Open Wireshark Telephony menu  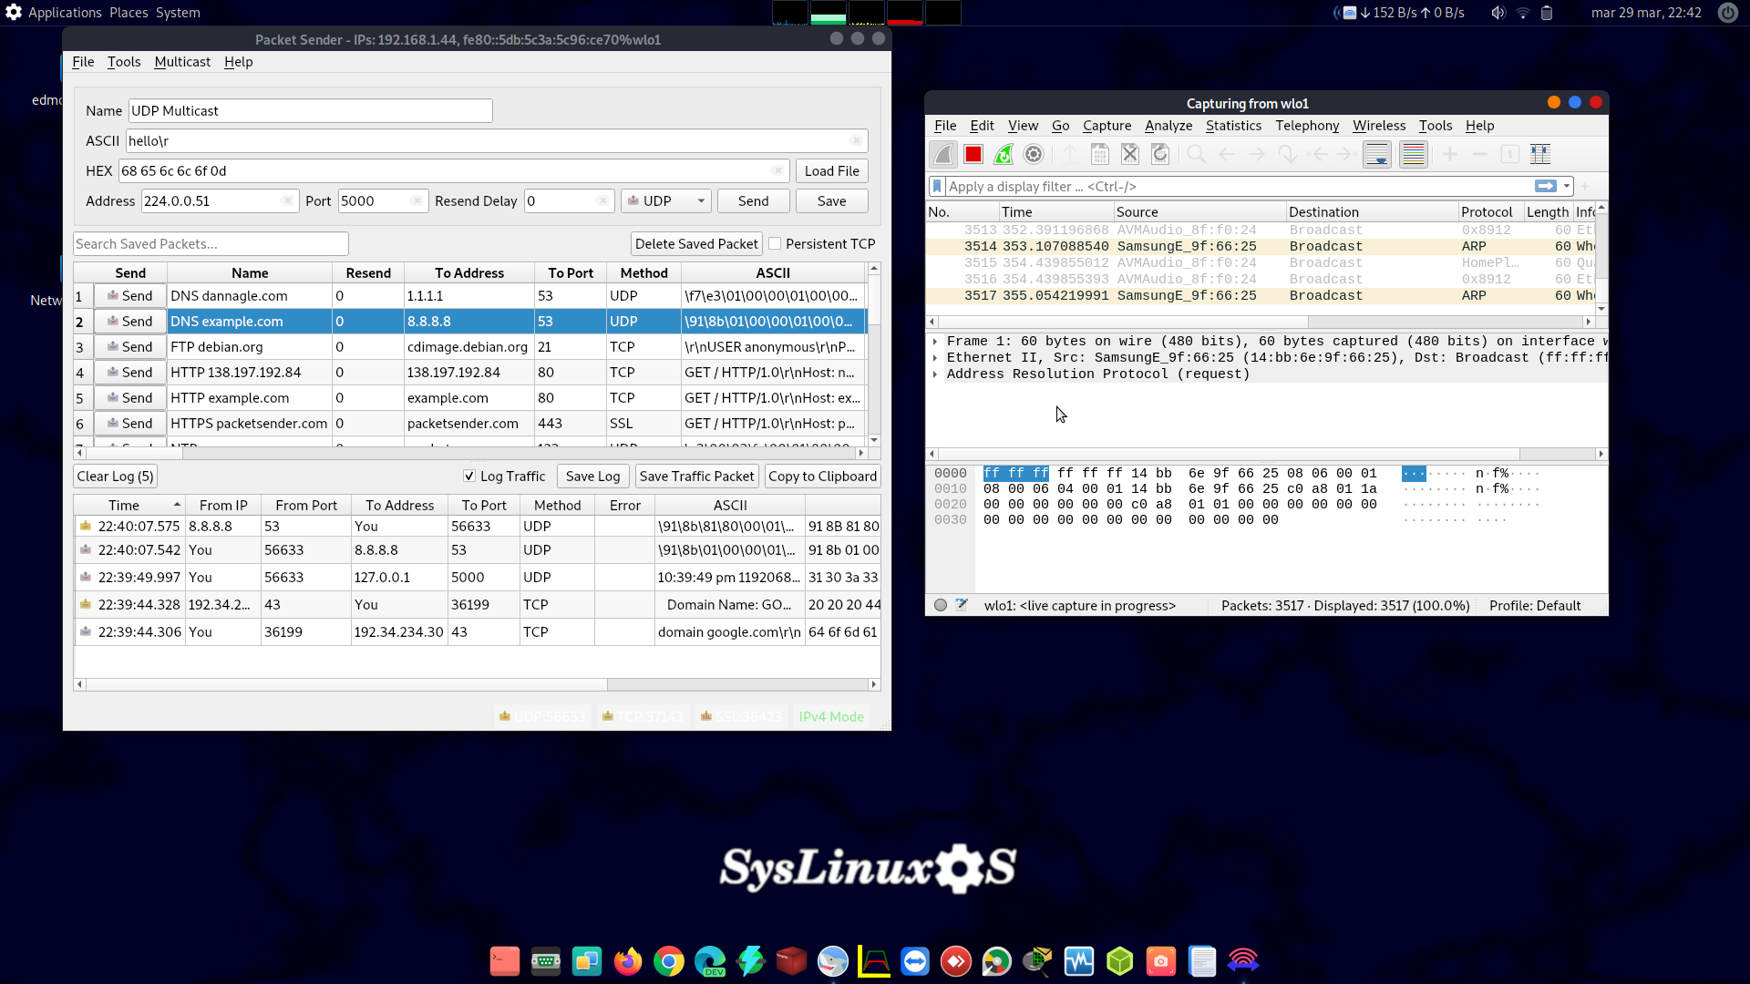point(1307,126)
